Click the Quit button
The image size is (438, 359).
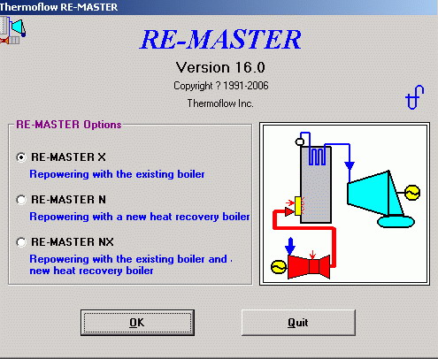[298, 323]
